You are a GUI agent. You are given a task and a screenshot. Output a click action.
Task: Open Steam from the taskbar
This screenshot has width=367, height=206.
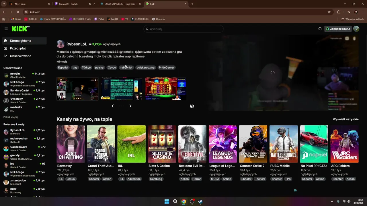point(200,201)
